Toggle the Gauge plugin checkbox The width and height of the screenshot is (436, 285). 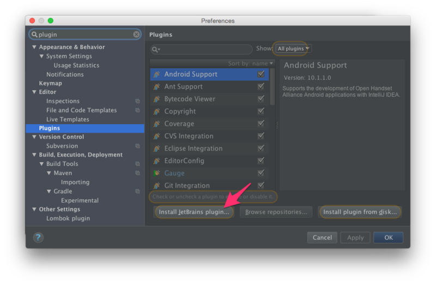261,173
